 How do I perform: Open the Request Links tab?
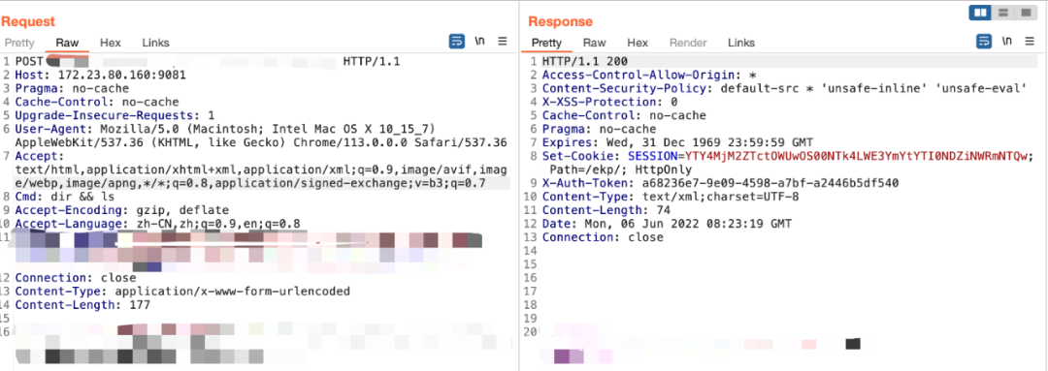tap(155, 43)
